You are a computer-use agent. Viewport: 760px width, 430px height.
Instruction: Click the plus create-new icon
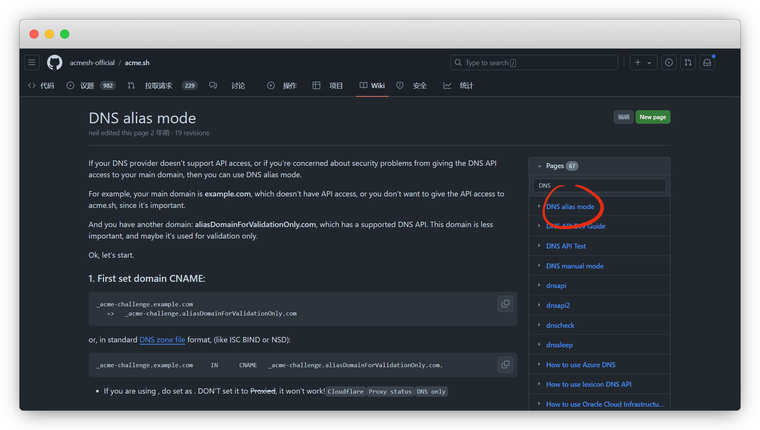coord(638,62)
